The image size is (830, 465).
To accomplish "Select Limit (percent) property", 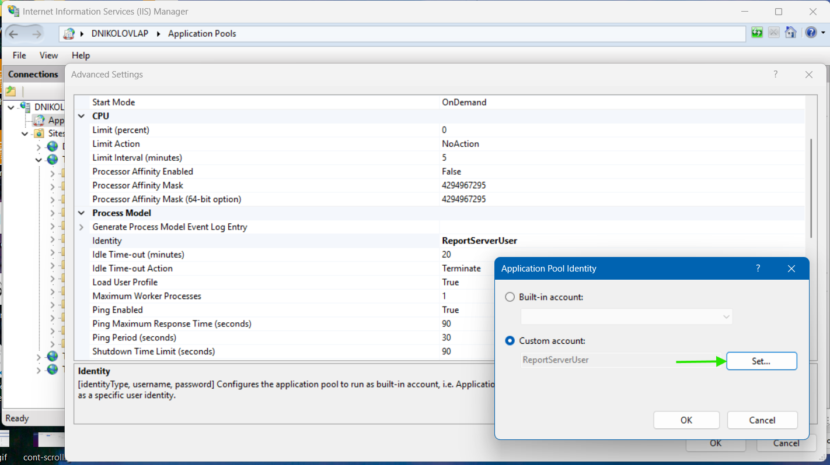I will click(x=121, y=130).
